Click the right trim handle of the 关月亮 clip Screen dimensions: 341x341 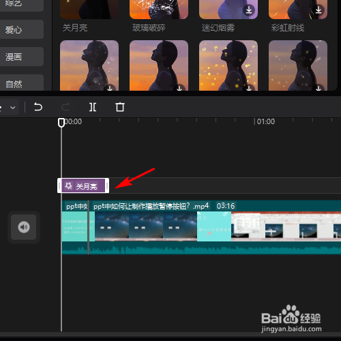click(107, 186)
